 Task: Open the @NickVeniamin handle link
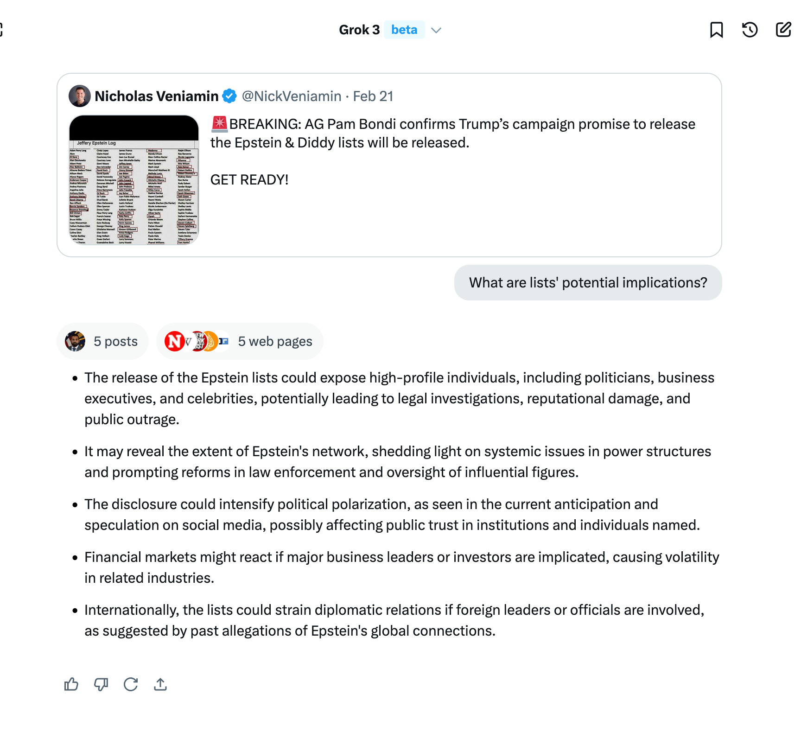click(292, 96)
